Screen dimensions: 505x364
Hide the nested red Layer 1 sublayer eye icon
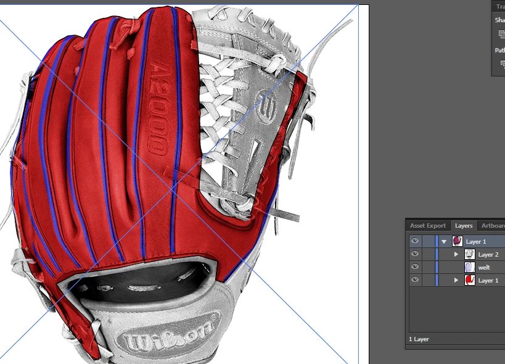[415, 279]
